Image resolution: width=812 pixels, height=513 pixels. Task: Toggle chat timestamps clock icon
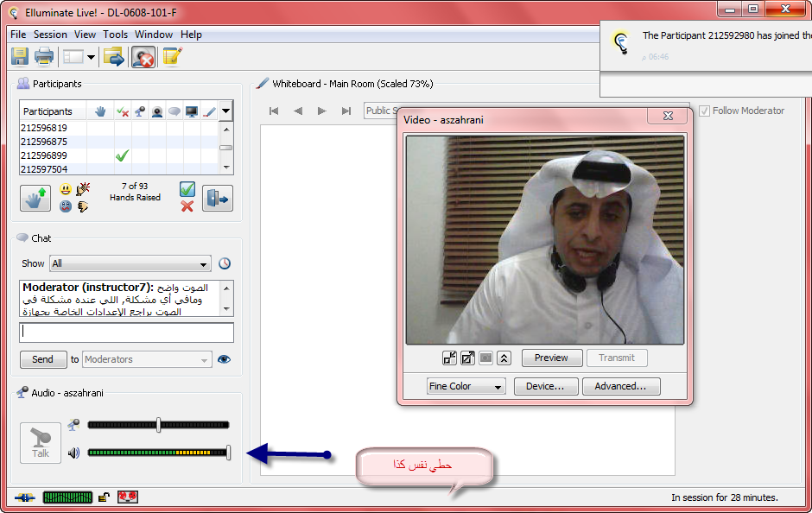click(225, 263)
